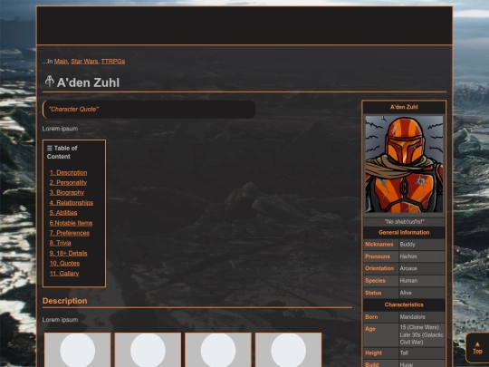Click the Alive status value
This screenshot has height=367, width=489.
[x=406, y=293]
